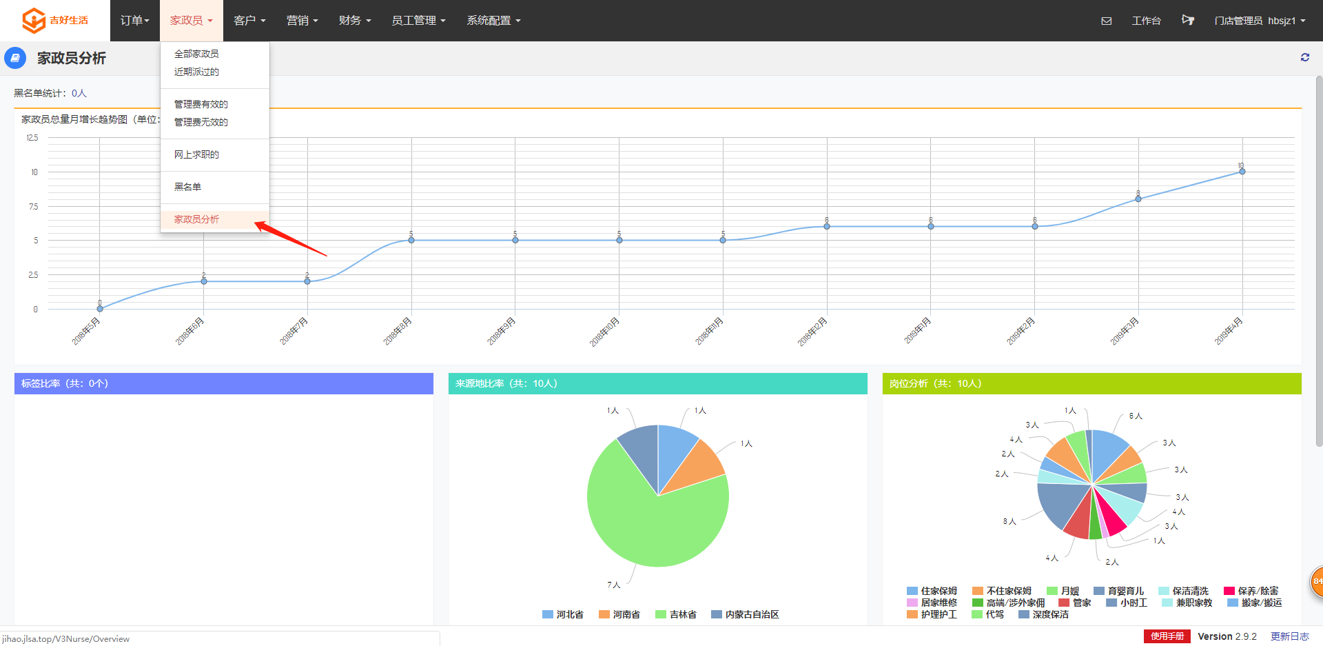The image size is (1323, 646).
Task: Click the 标签比率 panel header
Action: [x=224, y=383]
